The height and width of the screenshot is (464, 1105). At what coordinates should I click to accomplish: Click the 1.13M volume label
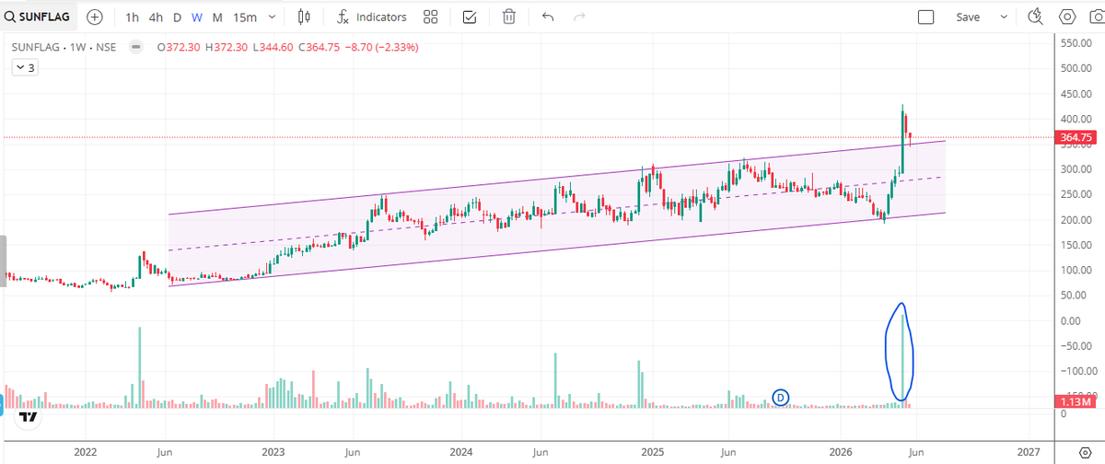tap(1076, 401)
